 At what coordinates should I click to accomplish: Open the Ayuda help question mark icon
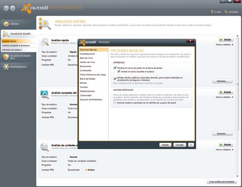pyautogui.click(x=212, y=12)
